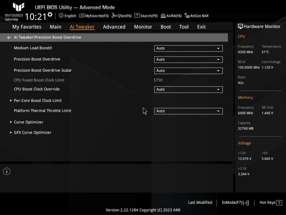The image size is (286, 215).
Task: Open Precision Boost Overdrive dropdown
Action: [x=188, y=60]
